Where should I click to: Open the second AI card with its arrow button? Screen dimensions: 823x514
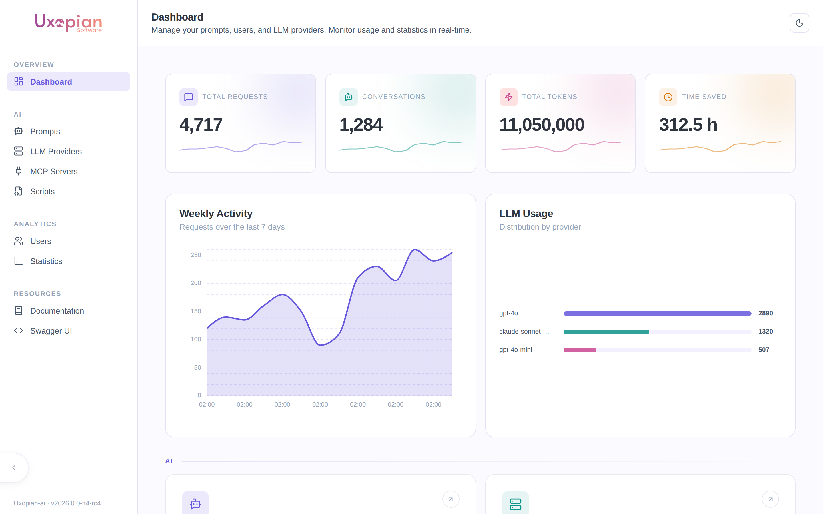coord(770,499)
